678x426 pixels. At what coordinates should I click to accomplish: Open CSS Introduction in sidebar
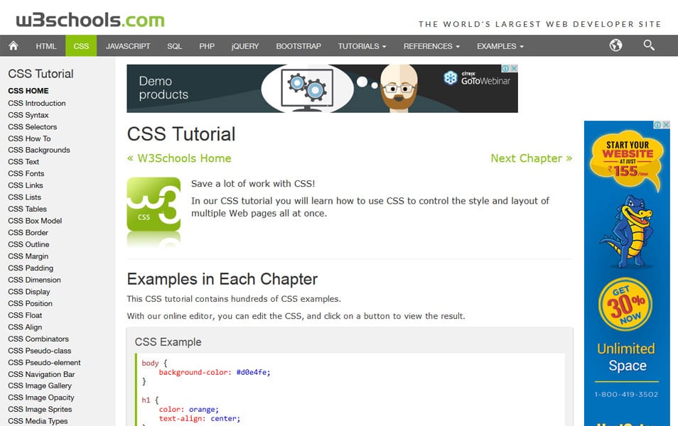pos(37,103)
